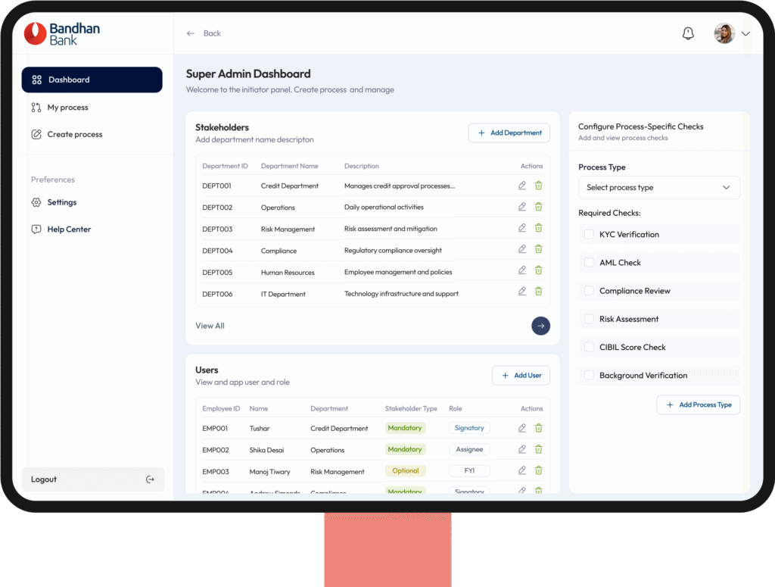Tick the CIBIL Score Check box
This screenshot has height=587, width=775.
589,348
